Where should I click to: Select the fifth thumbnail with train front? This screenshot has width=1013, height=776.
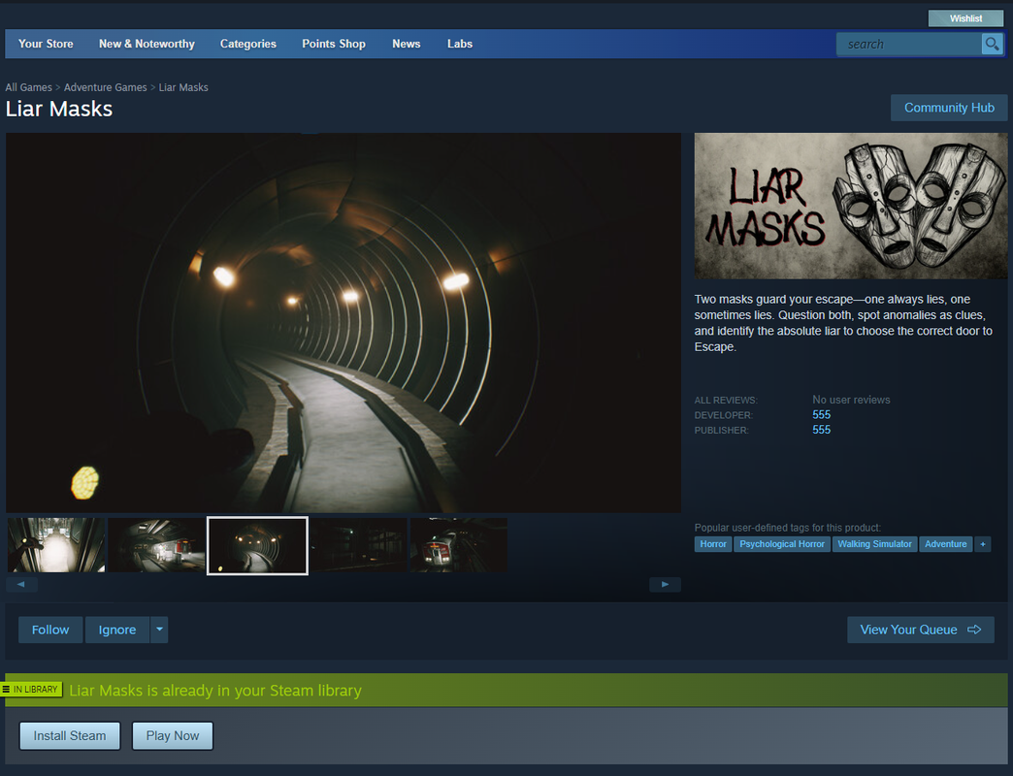[x=459, y=545]
